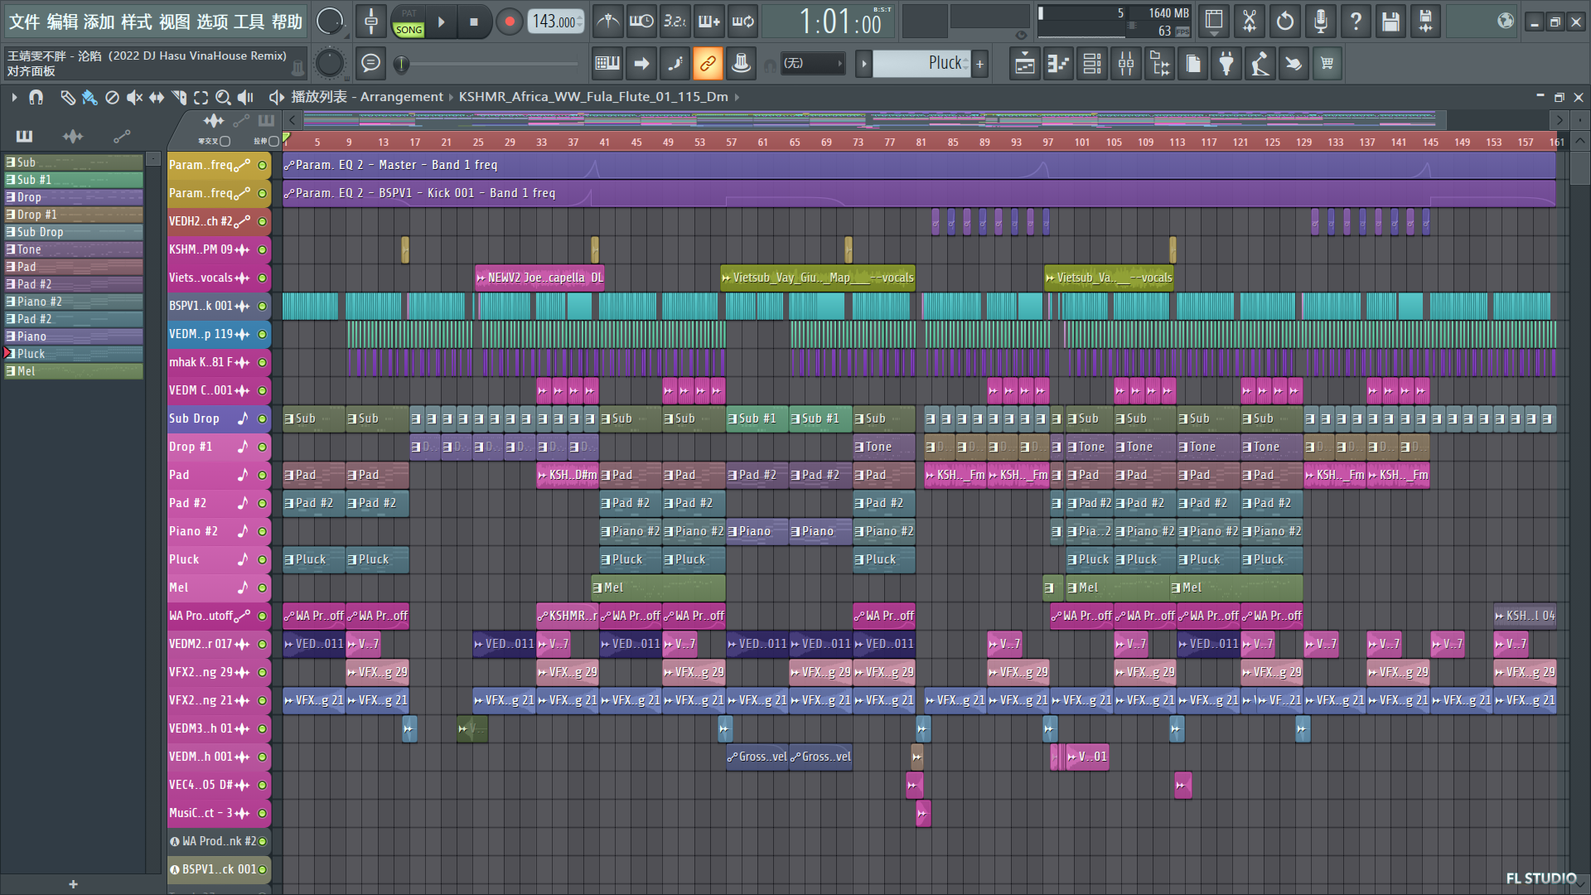This screenshot has width=1591, height=895.
Task: Select the paint brush tool in playlist
Action: (x=89, y=97)
